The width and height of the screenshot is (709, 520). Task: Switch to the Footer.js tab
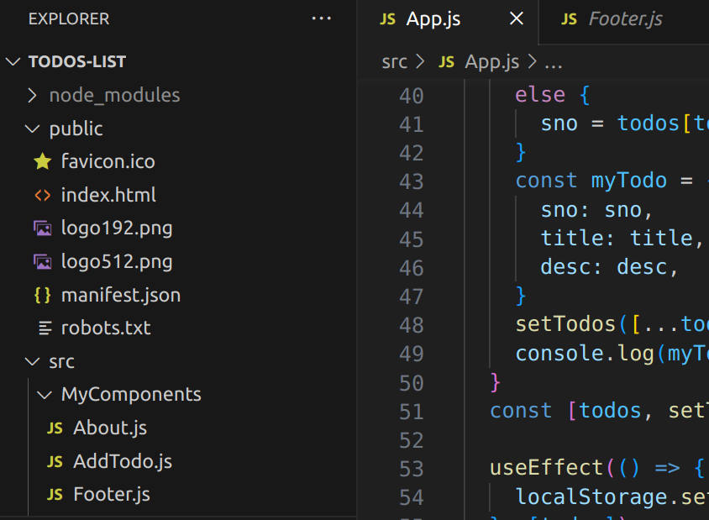tap(625, 19)
